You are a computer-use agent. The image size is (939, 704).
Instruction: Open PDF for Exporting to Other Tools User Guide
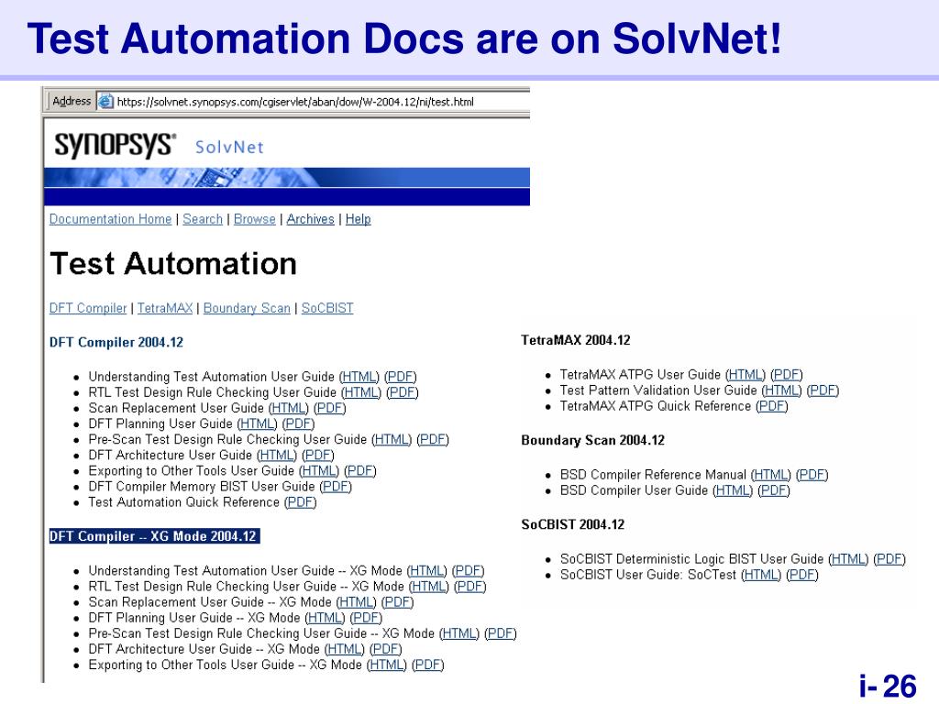[x=360, y=470]
